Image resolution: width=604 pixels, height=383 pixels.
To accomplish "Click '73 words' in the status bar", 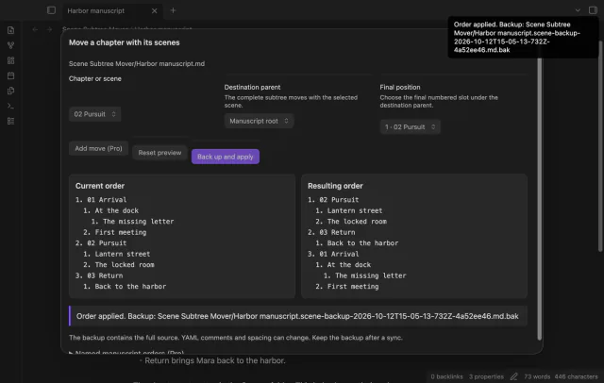I will tap(537, 376).
